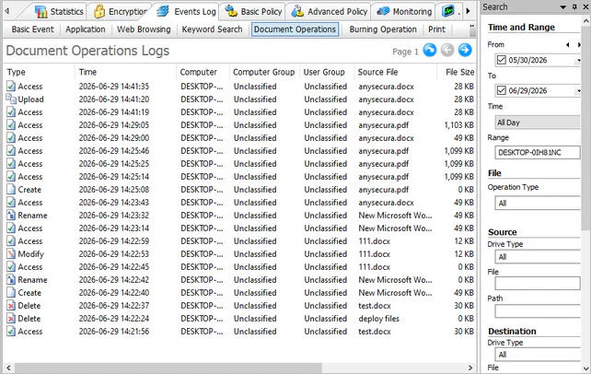Open the Encryption tab
Screen dimensions: 591x374
121,11
